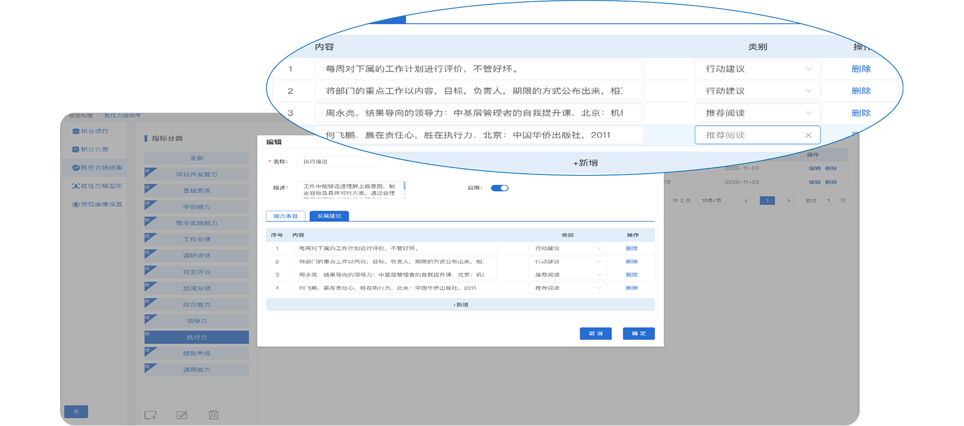Clear 推荐阅读 with the X icon
The width and height of the screenshot is (964, 426).
tap(808, 136)
